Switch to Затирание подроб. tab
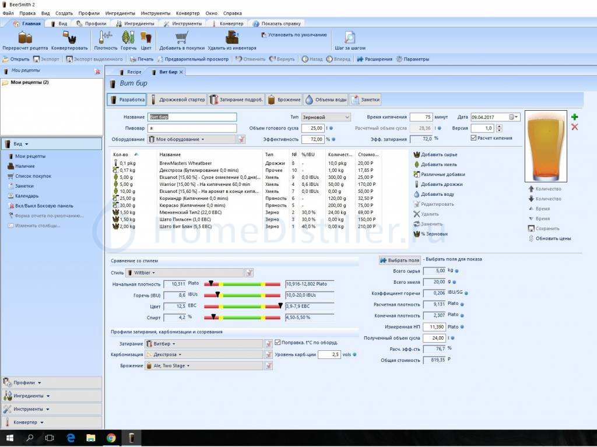597x447 pixels. coord(237,100)
